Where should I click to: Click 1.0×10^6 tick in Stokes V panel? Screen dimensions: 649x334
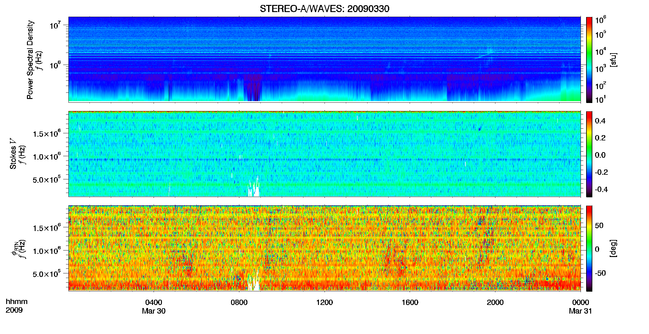(47, 156)
